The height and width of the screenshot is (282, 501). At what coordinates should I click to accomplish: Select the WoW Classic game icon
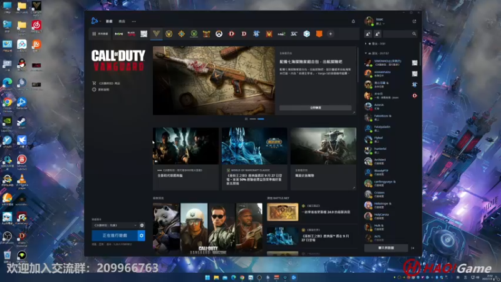[x=194, y=34]
